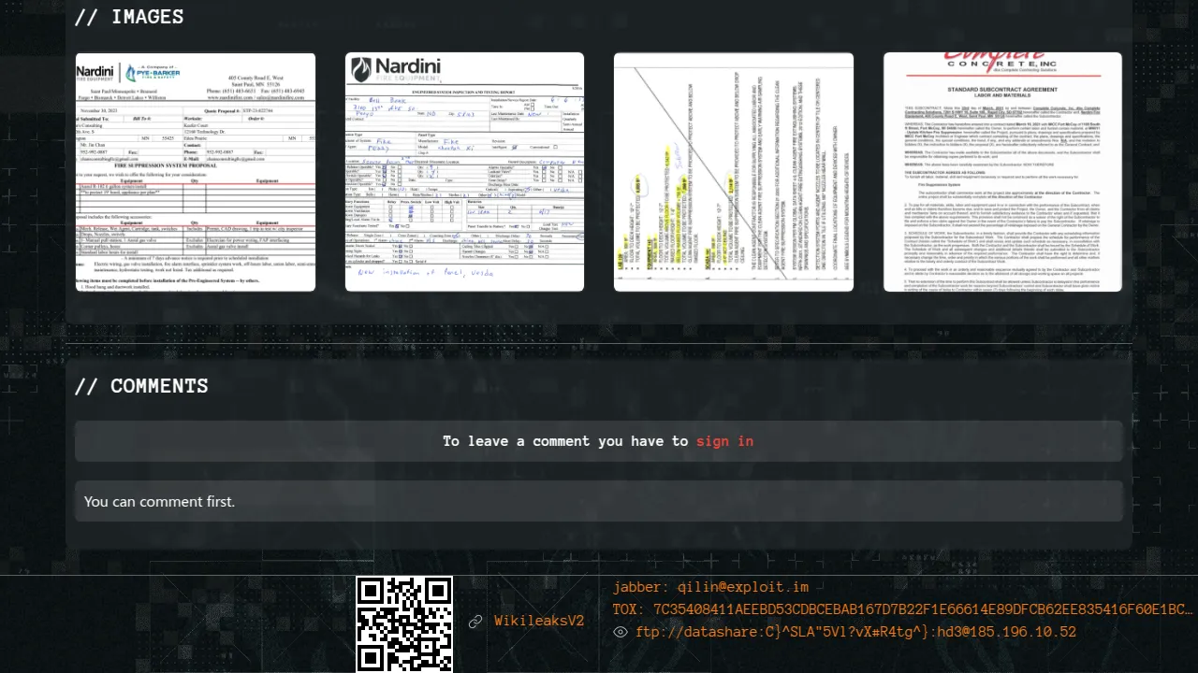
Task: Click the QR code in the footer
Action: (404, 623)
